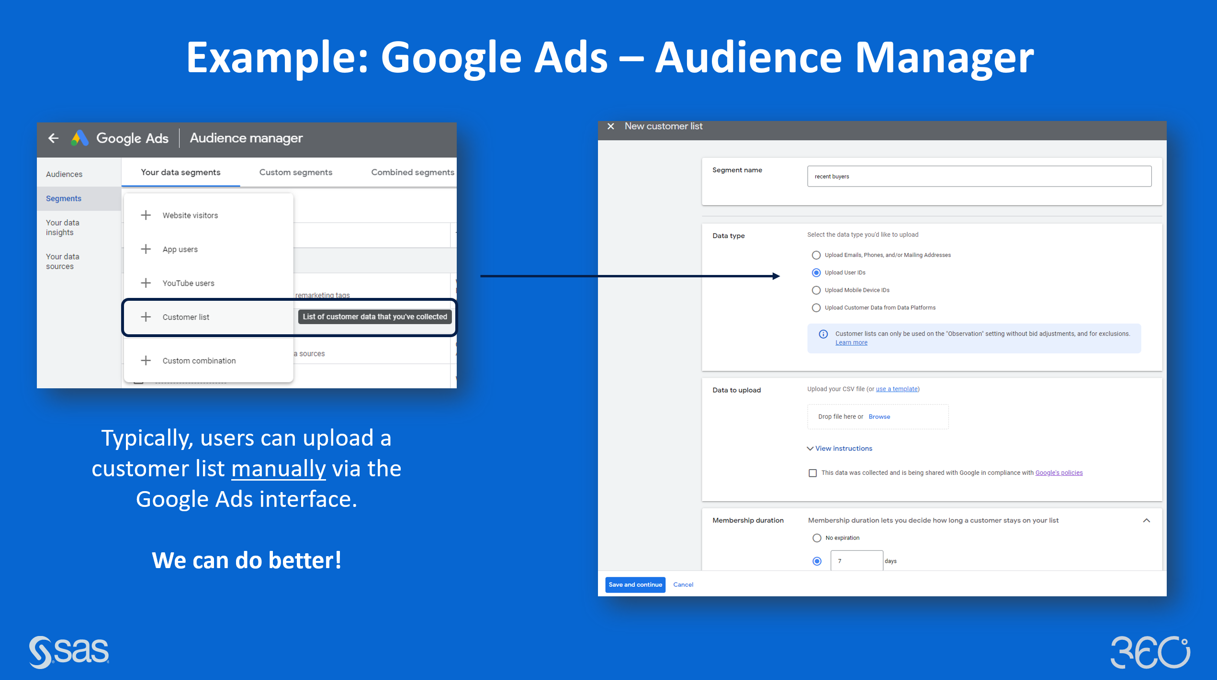Click the plus icon next to YouTube users

(x=146, y=283)
